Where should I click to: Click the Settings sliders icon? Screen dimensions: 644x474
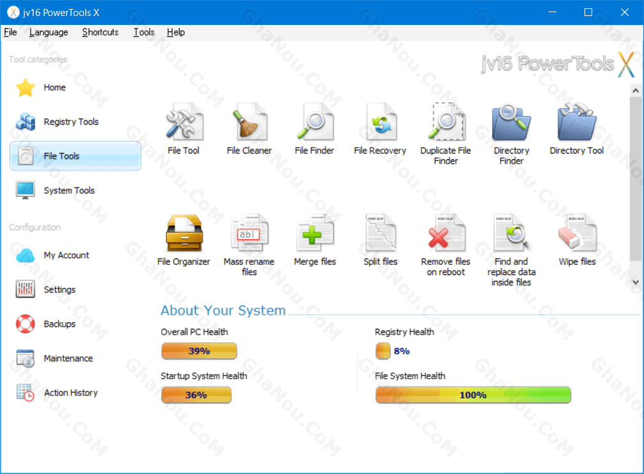(26, 289)
